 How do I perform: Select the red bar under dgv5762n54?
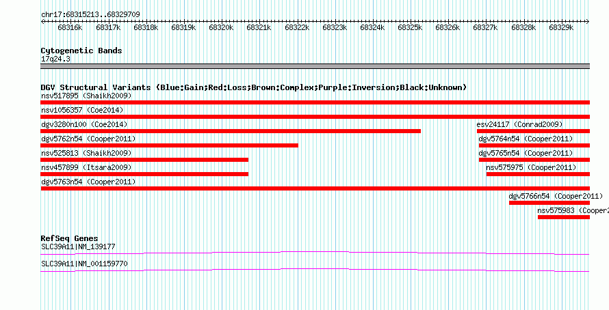(x=169, y=145)
